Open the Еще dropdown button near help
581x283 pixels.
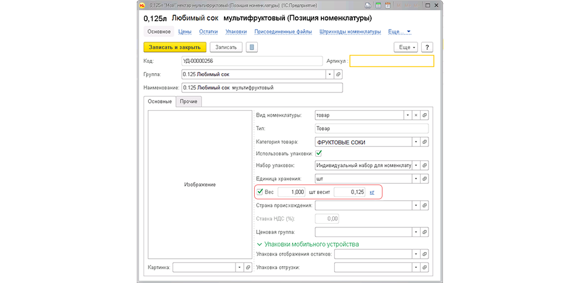pyautogui.click(x=406, y=47)
